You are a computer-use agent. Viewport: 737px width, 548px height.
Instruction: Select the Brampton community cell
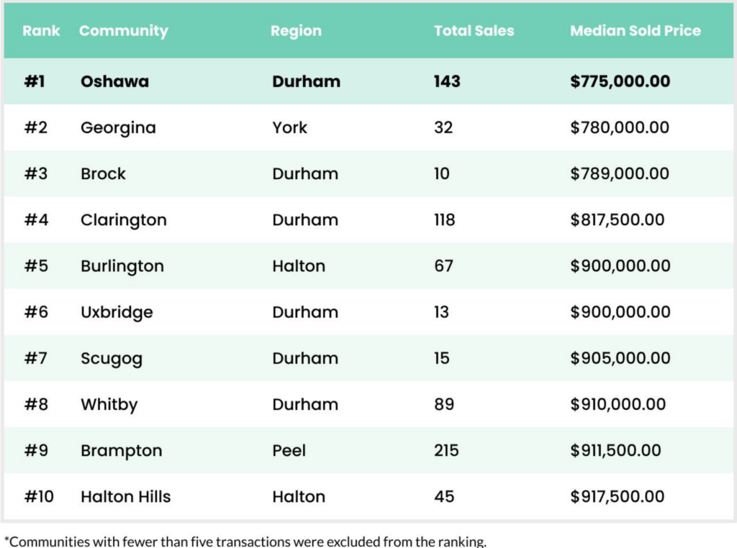pyautogui.click(x=121, y=451)
